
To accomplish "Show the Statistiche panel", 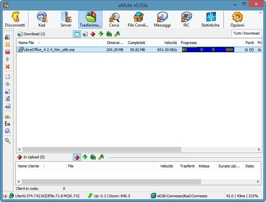I will point(210,19).
